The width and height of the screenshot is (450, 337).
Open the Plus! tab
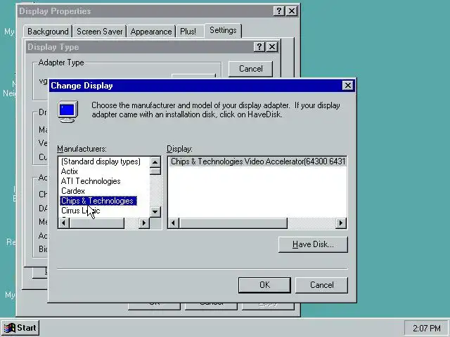(x=188, y=32)
